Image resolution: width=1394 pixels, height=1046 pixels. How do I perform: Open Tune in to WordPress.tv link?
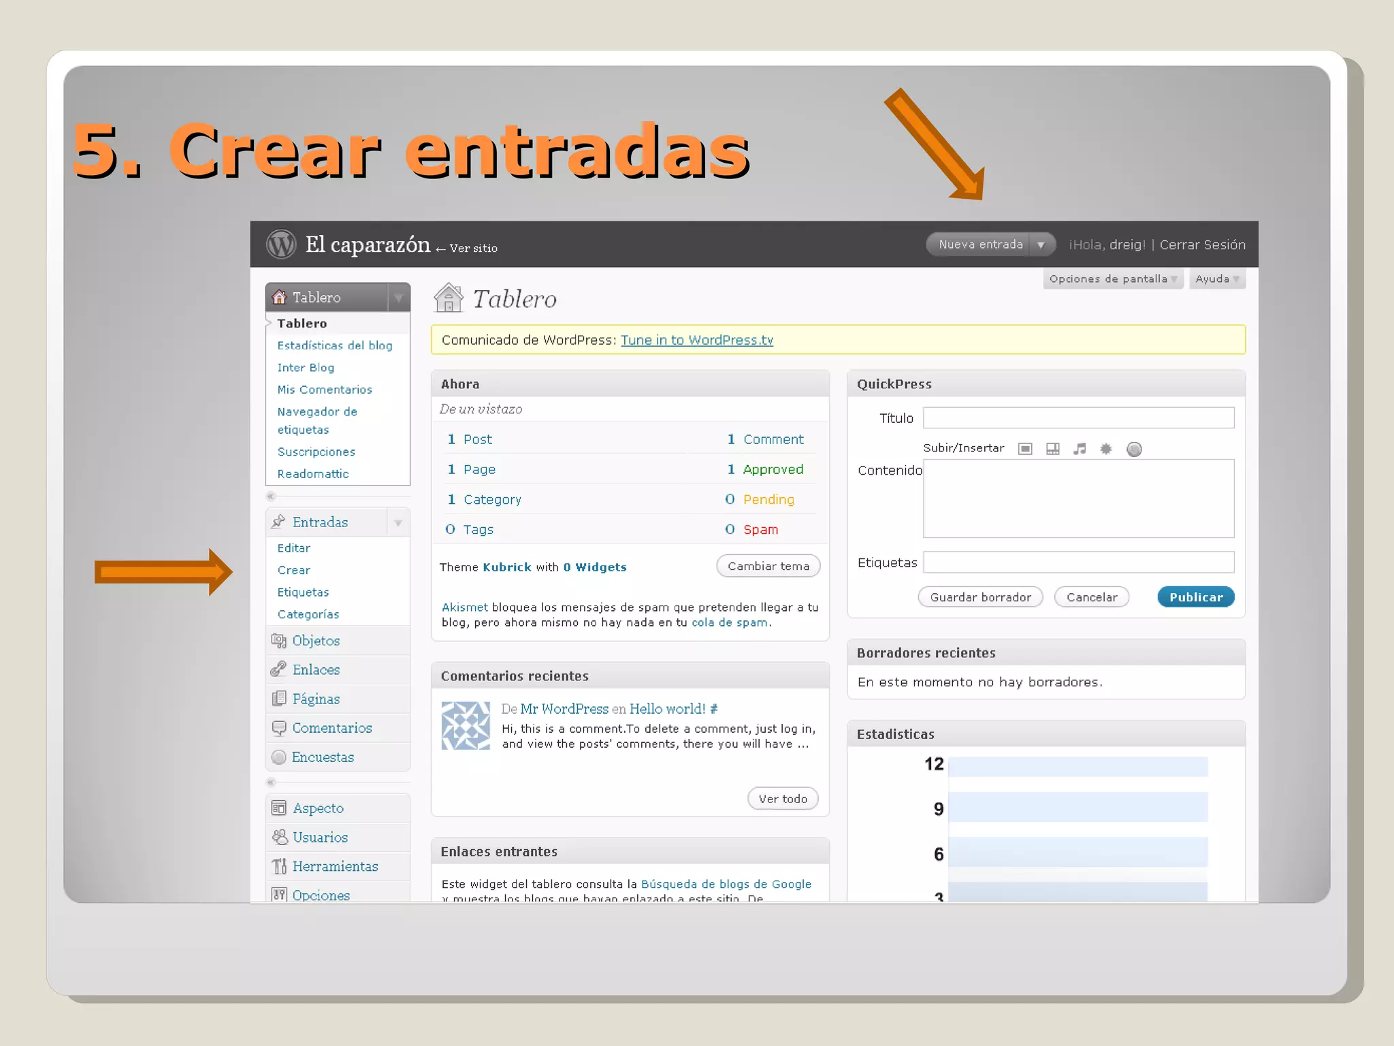point(697,340)
